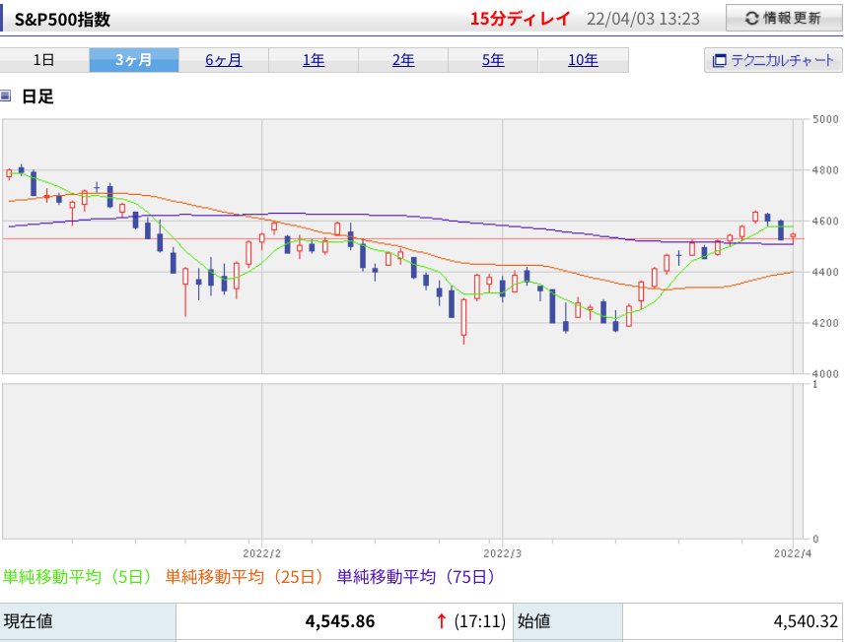This screenshot has height=642, width=845.
Task: Click the 15分ディレイ delay notice
Action: (x=520, y=19)
